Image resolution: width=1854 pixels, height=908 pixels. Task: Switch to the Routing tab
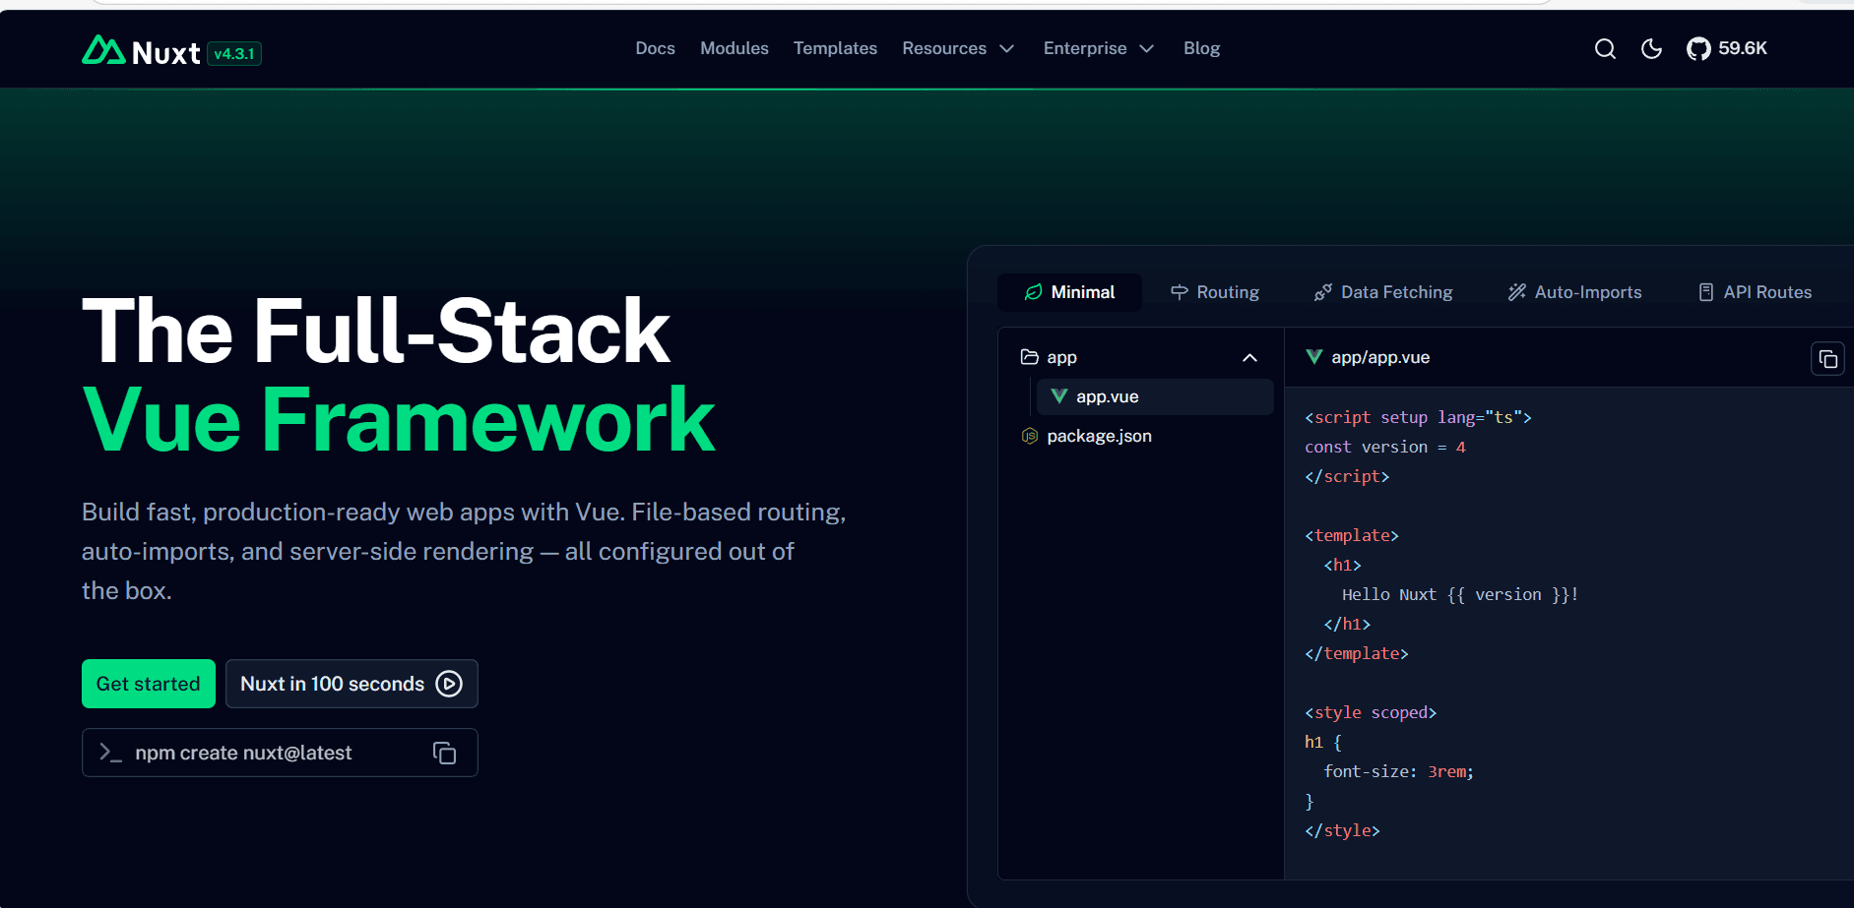1214,292
